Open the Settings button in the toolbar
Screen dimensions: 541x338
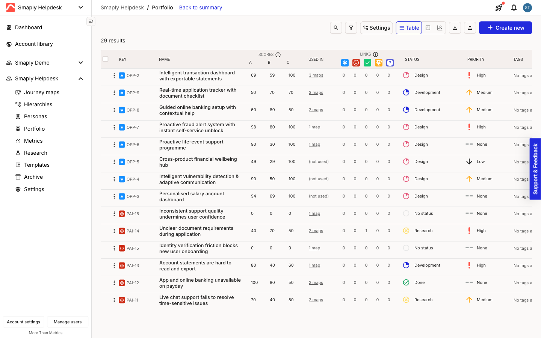coord(376,28)
